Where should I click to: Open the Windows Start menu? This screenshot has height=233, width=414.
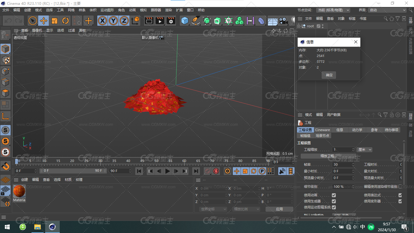(7, 227)
